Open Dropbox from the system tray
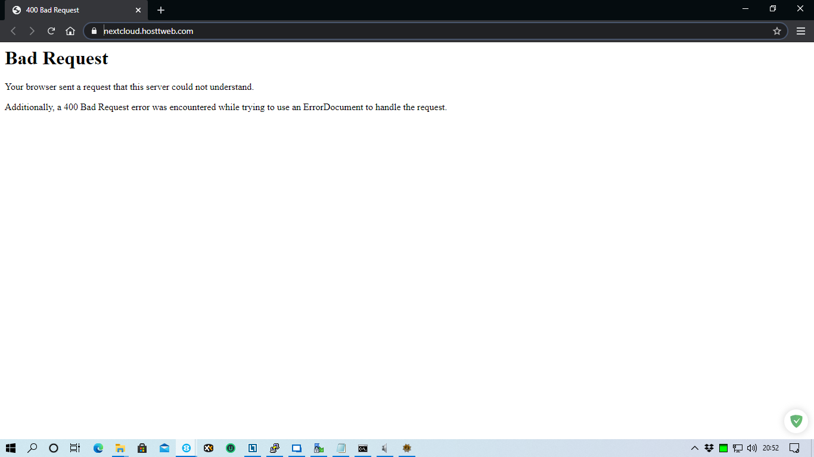This screenshot has width=814, height=457. tap(708, 448)
